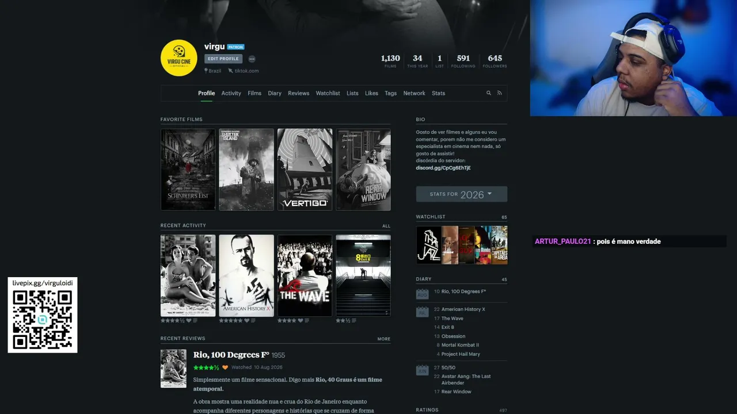The height and width of the screenshot is (414, 737).
Task: Click the Virgu Cine profile avatar
Action: (179, 58)
